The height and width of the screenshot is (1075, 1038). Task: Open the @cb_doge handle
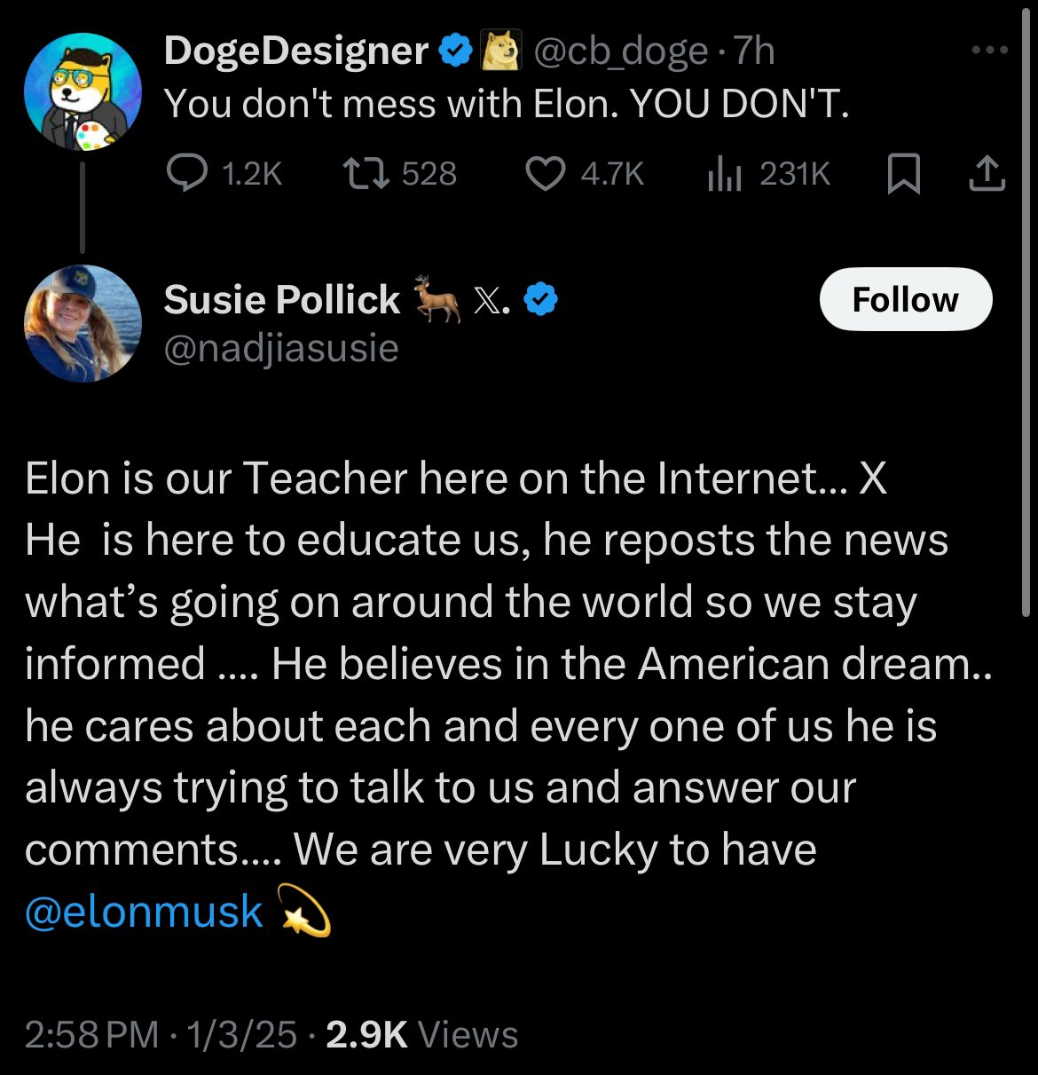click(x=620, y=51)
